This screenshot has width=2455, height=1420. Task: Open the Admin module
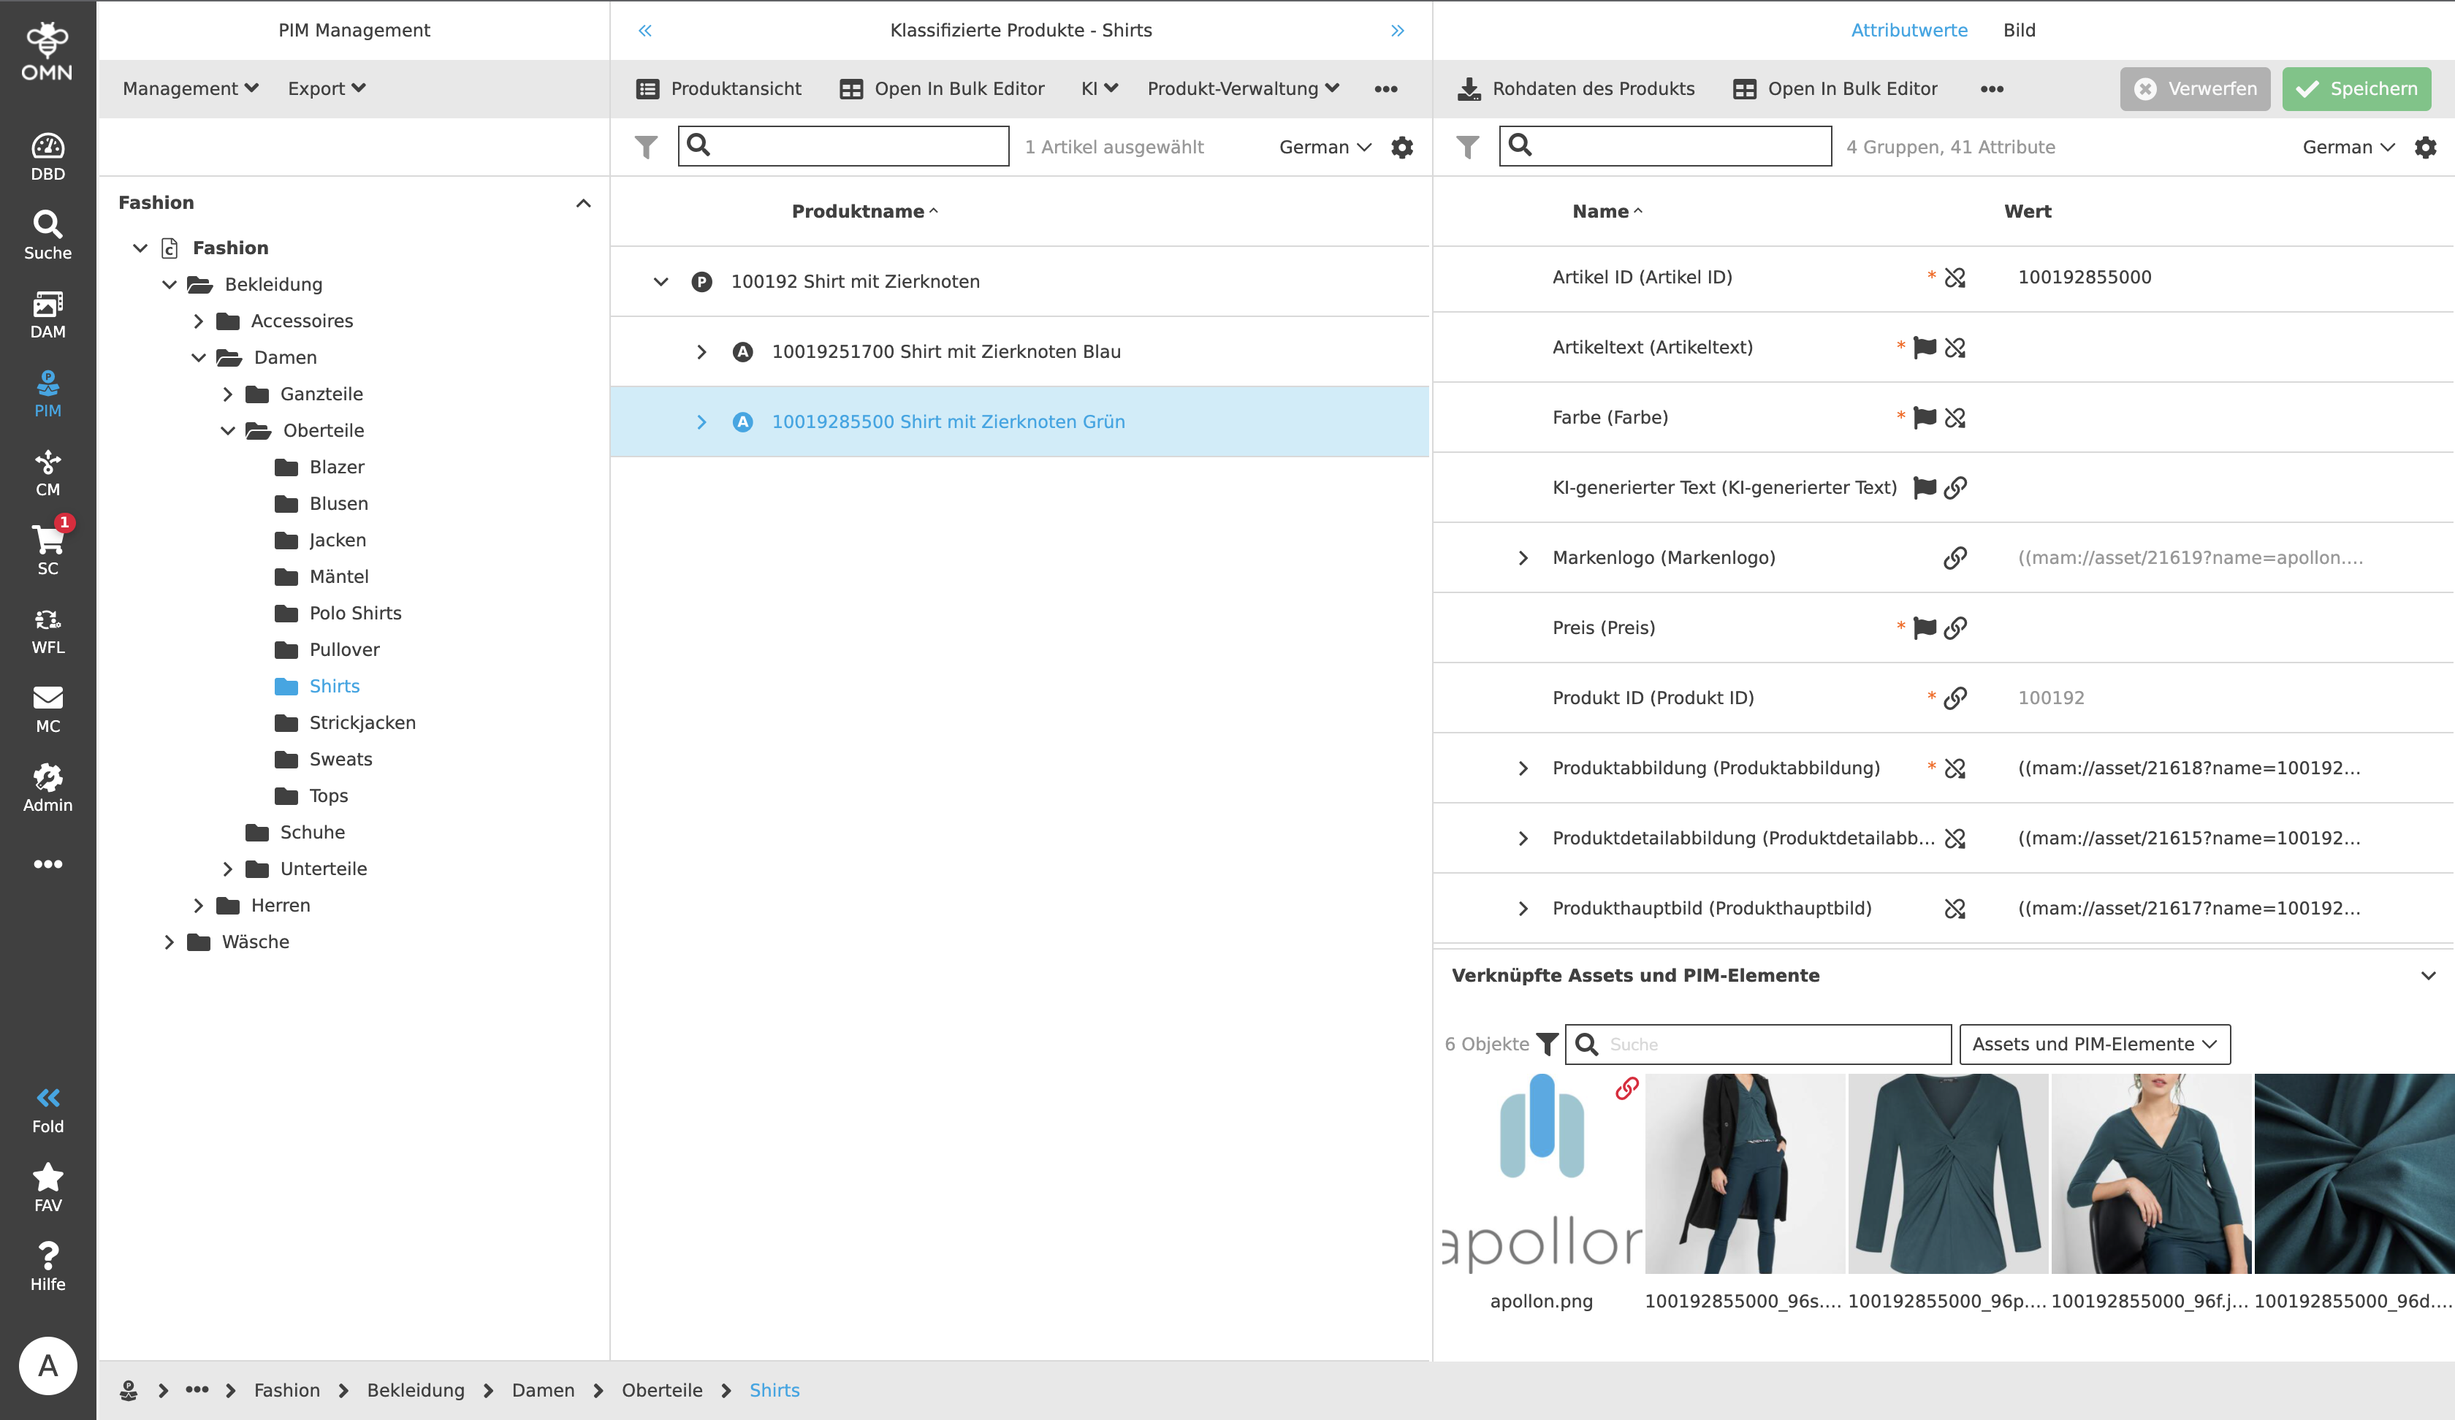tap(47, 786)
